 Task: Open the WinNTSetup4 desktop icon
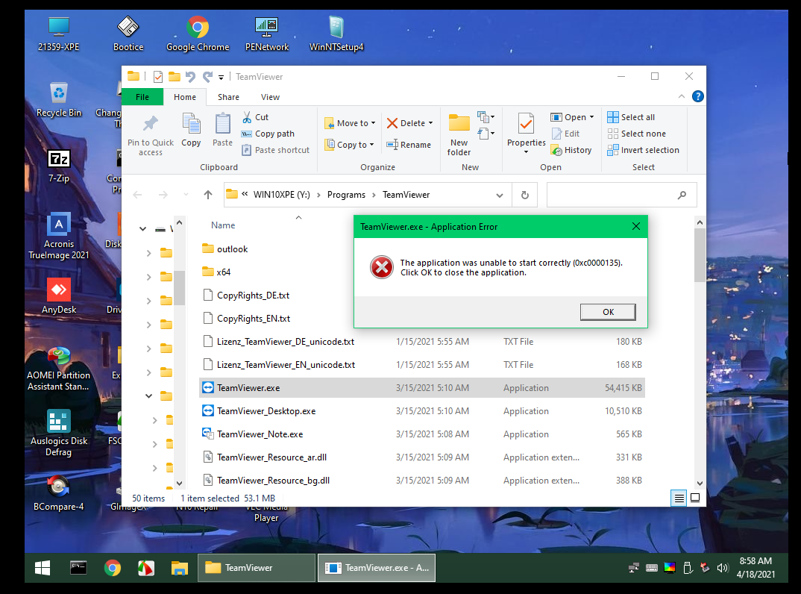click(336, 34)
